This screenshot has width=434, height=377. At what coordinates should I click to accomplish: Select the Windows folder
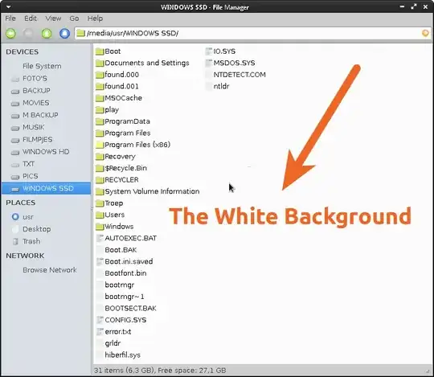click(x=115, y=227)
